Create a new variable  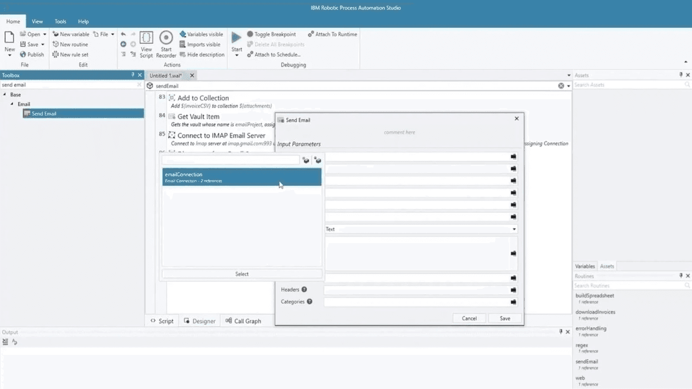[x=71, y=34]
